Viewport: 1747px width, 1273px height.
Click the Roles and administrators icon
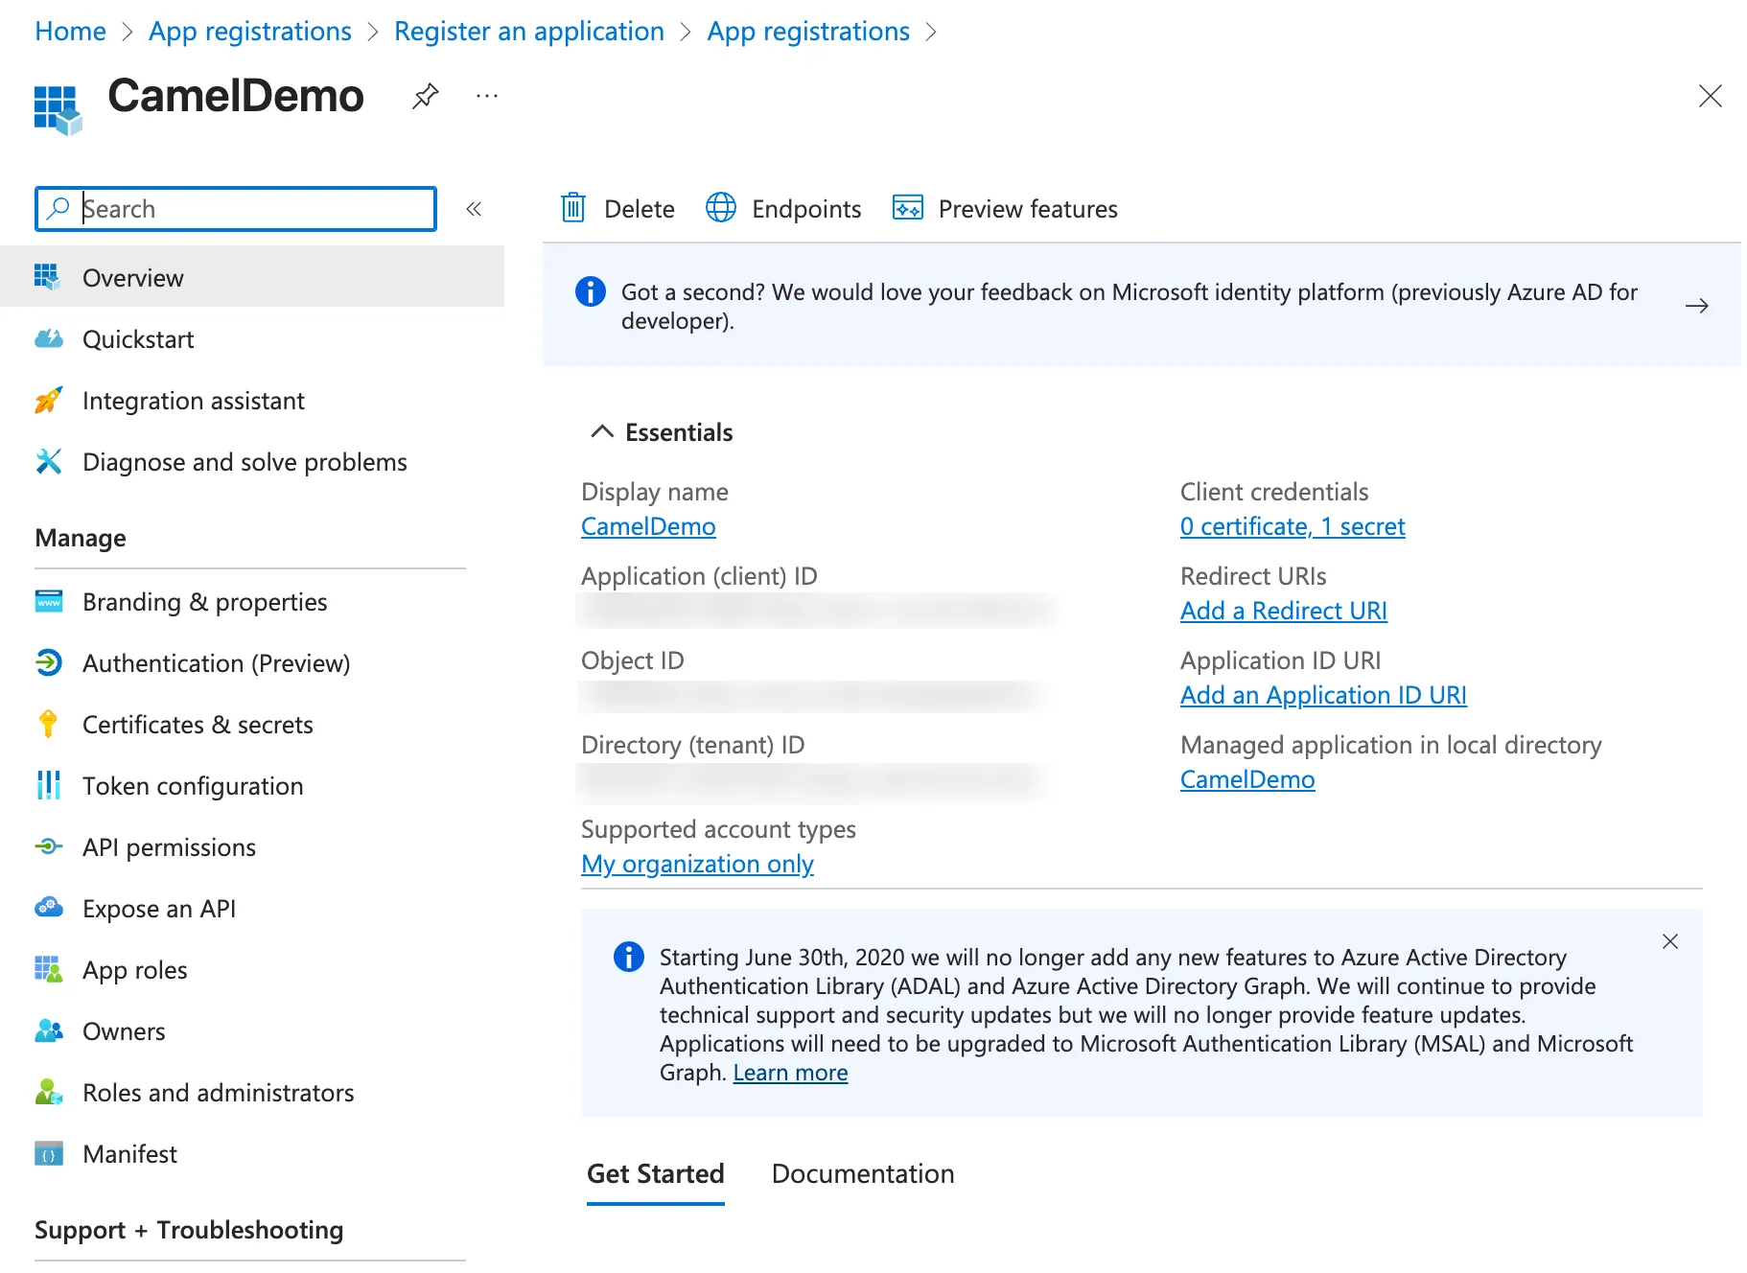[x=49, y=1092]
